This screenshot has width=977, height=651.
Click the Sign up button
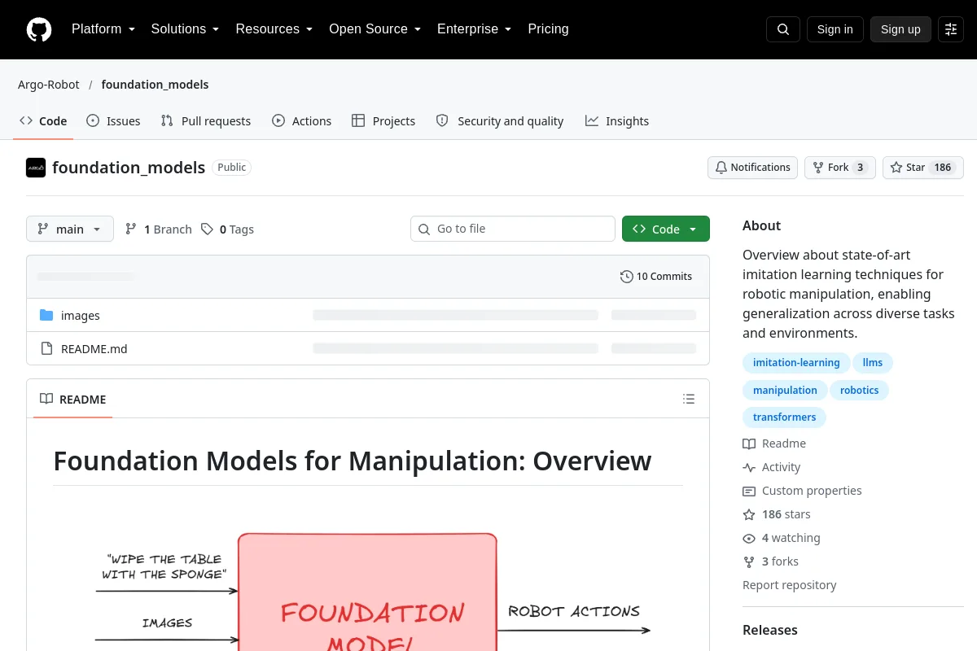pyautogui.click(x=900, y=29)
